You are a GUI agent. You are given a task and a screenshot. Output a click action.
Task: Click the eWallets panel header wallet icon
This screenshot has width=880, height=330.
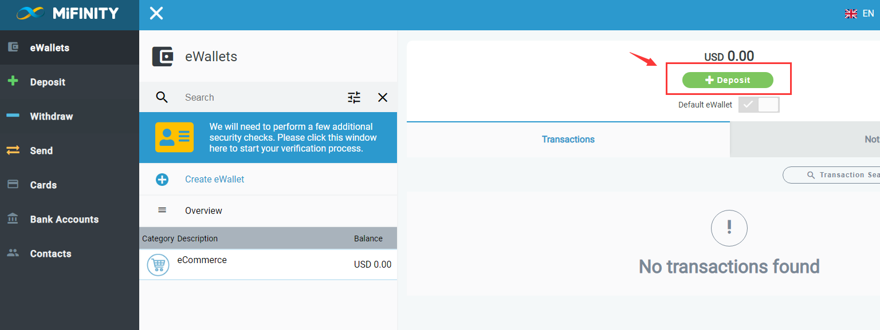[163, 57]
